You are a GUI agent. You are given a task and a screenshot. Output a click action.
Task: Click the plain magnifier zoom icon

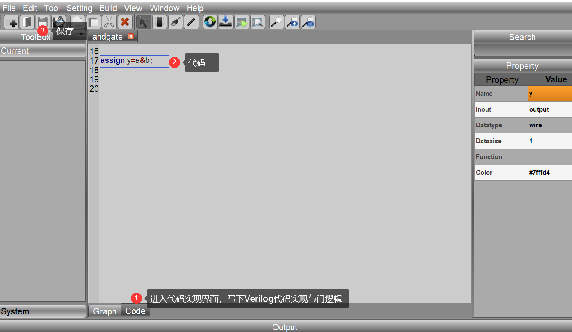click(x=276, y=22)
